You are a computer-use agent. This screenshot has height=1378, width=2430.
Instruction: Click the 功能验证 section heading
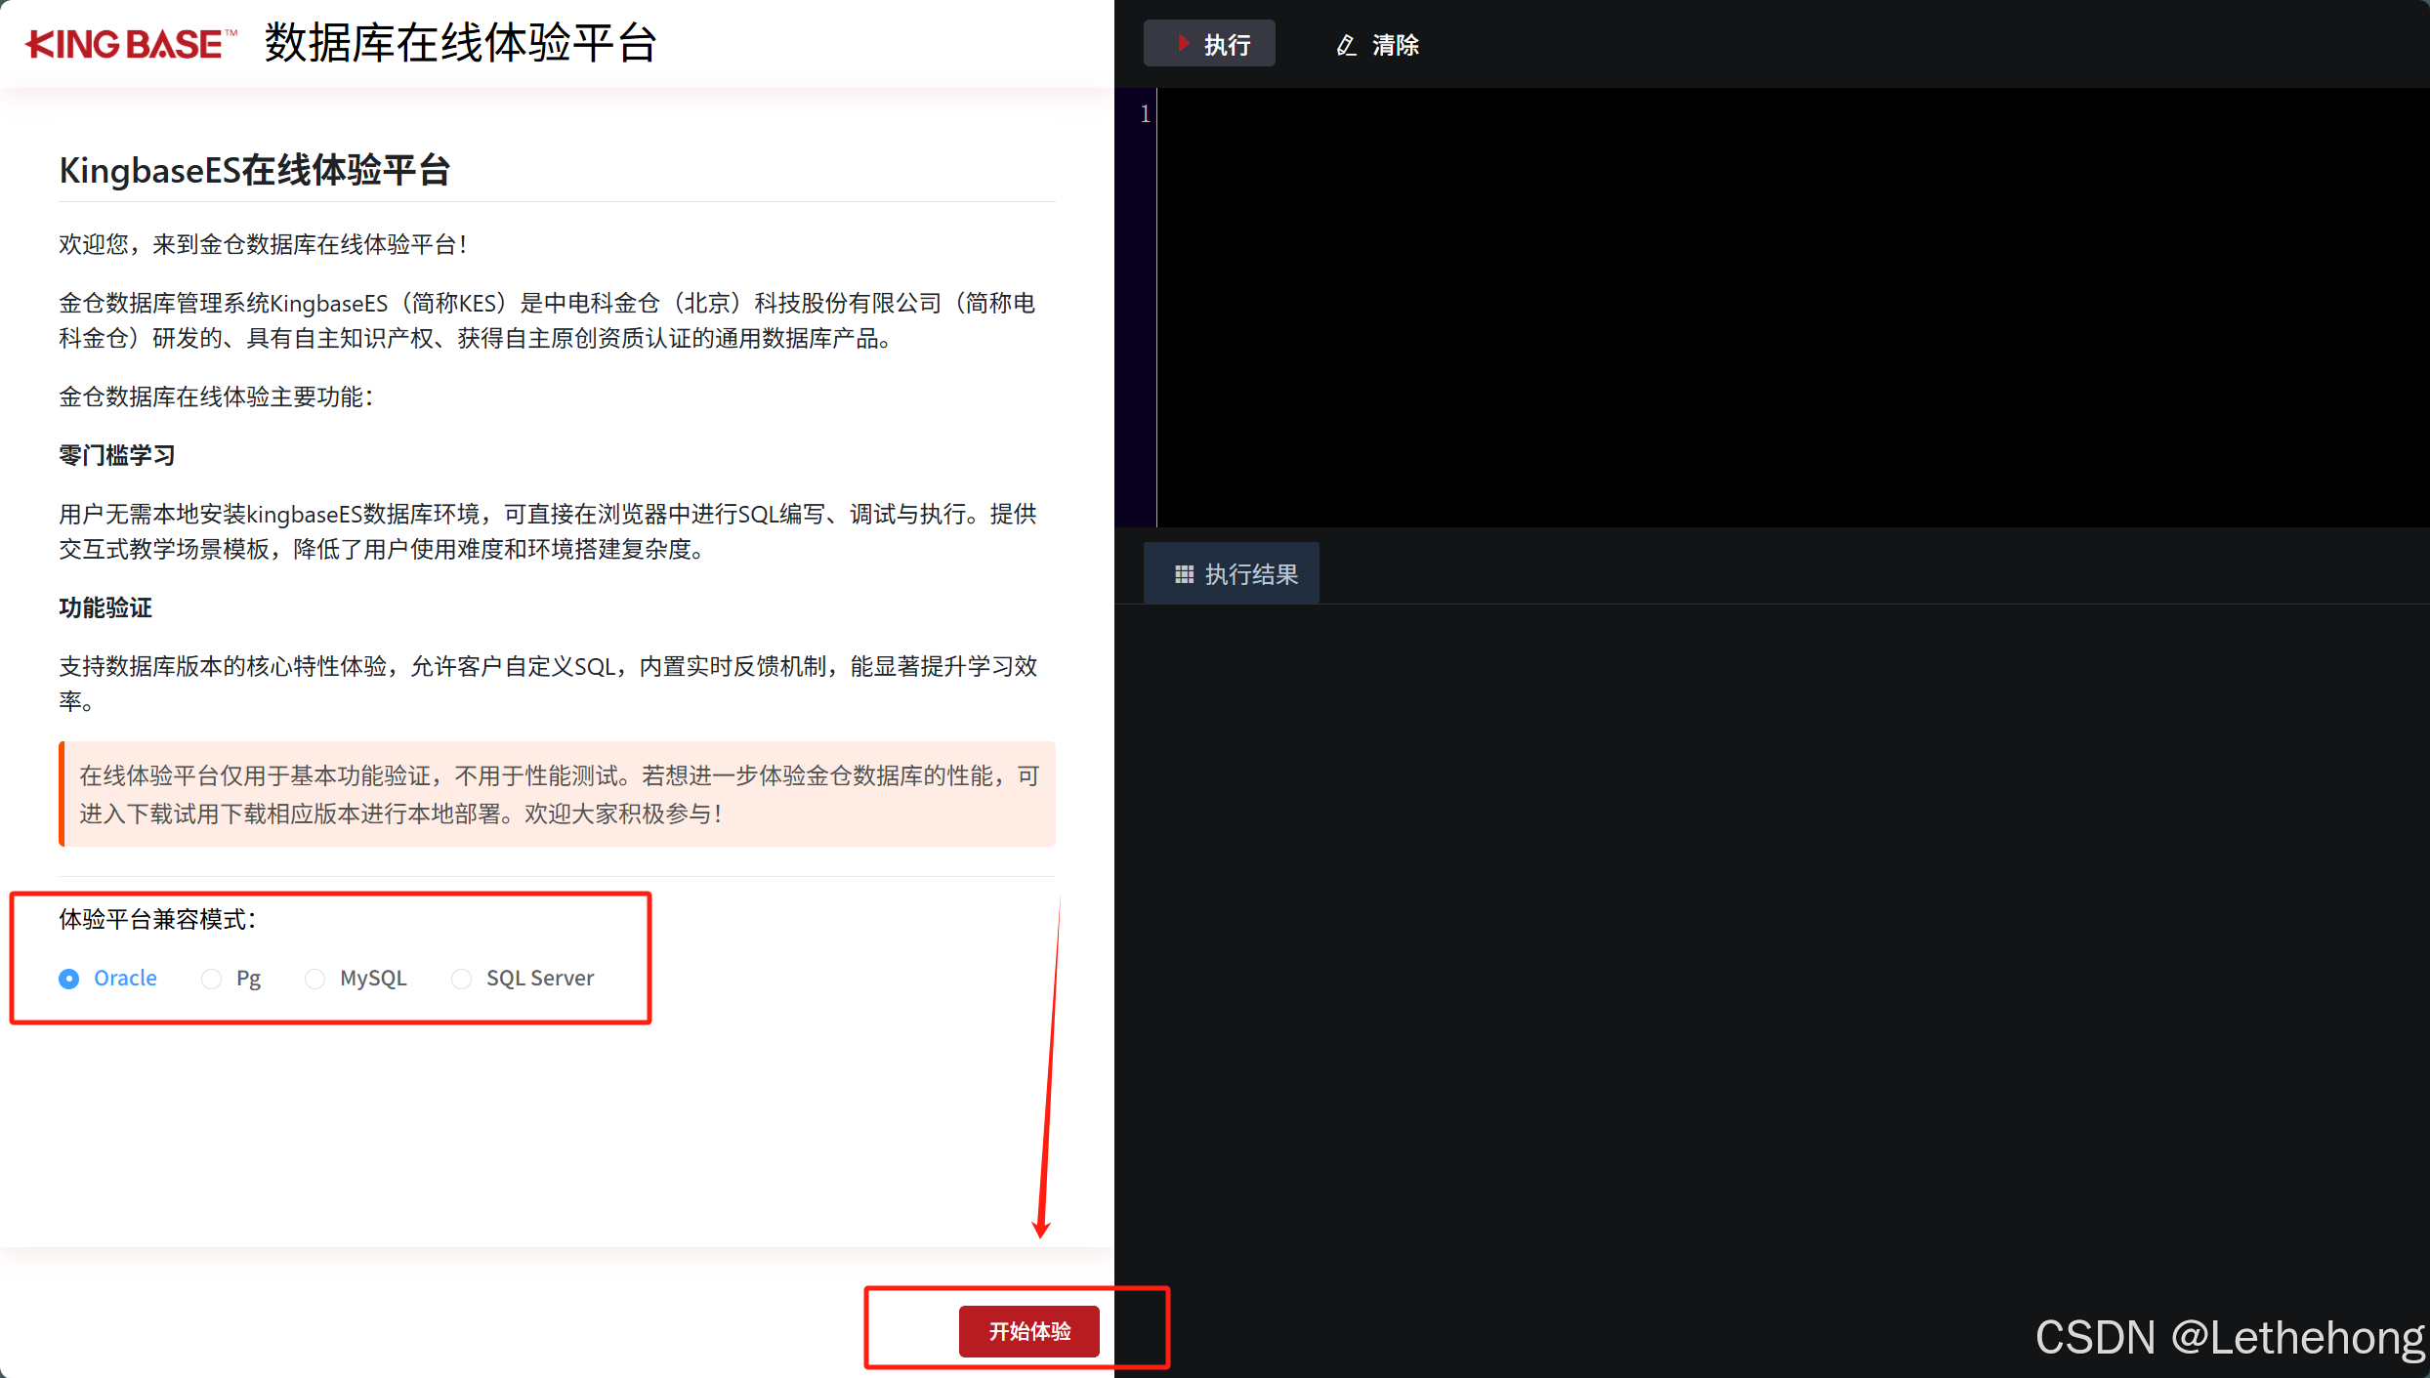coord(105,607)
